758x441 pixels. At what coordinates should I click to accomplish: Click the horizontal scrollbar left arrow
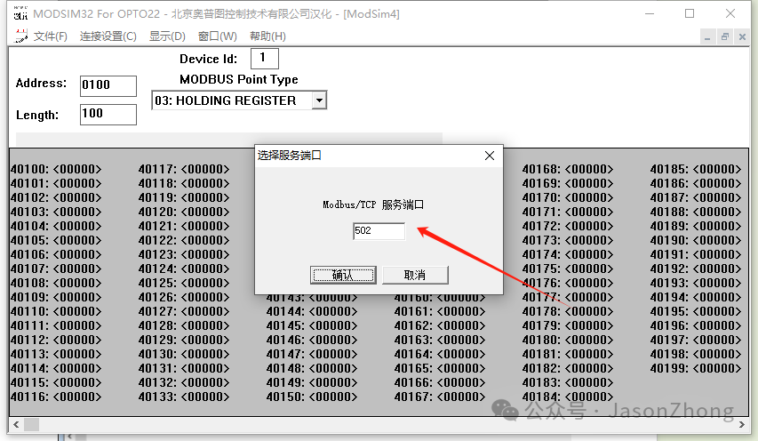(x=16, y=425)
